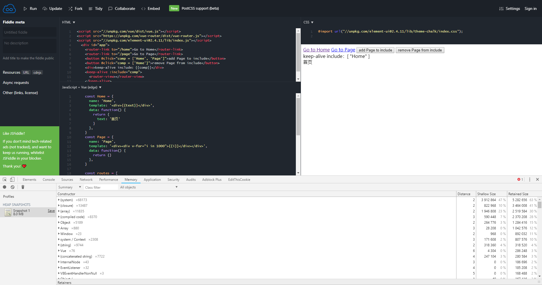Image resolution: width=542 pixels, height=285 pixels.
Task: Expand the Vue constructor row
Action: tap(59, 251)
